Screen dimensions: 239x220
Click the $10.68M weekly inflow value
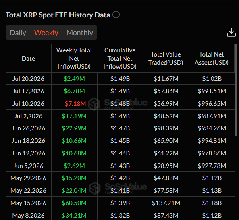(x=74, y=153)
